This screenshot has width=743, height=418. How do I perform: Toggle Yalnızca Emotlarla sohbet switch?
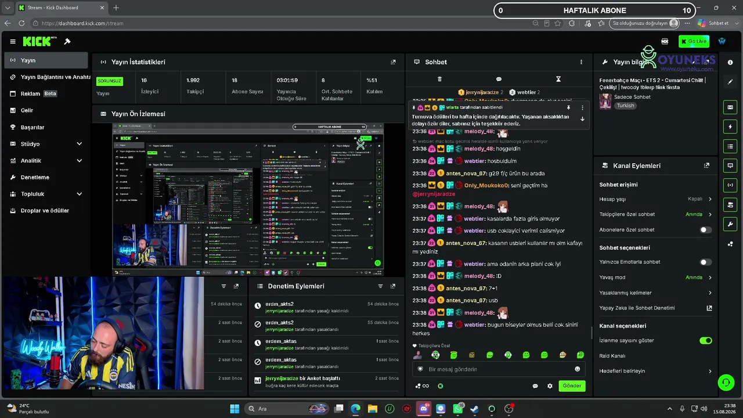[x=705, y=262]
